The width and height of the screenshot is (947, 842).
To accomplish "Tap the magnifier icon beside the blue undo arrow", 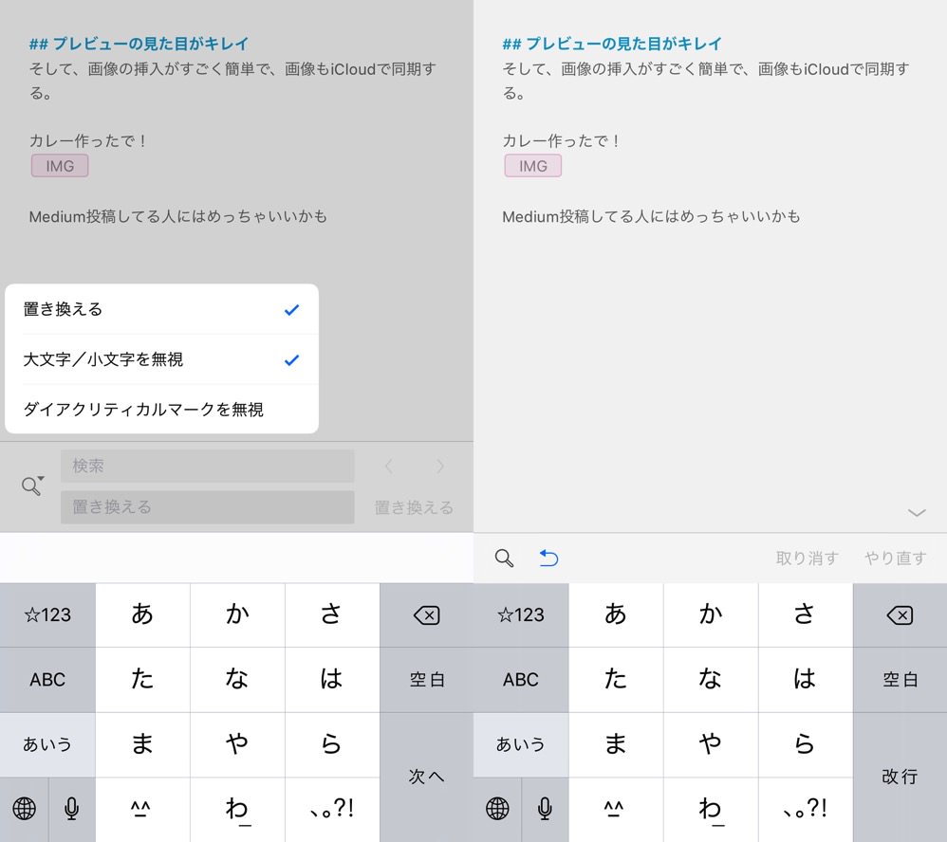I will [x=505, y=558].
